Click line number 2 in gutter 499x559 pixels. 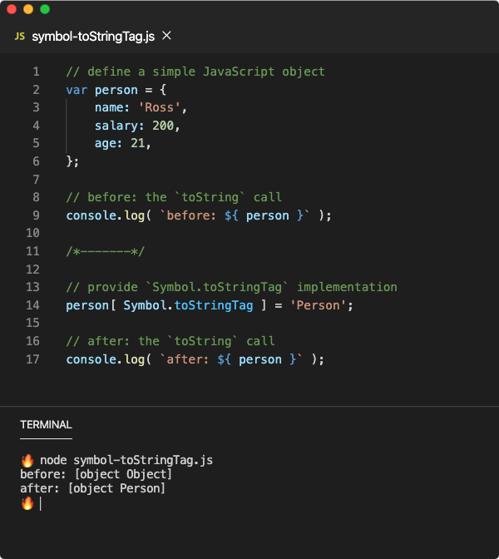(36, 90)
